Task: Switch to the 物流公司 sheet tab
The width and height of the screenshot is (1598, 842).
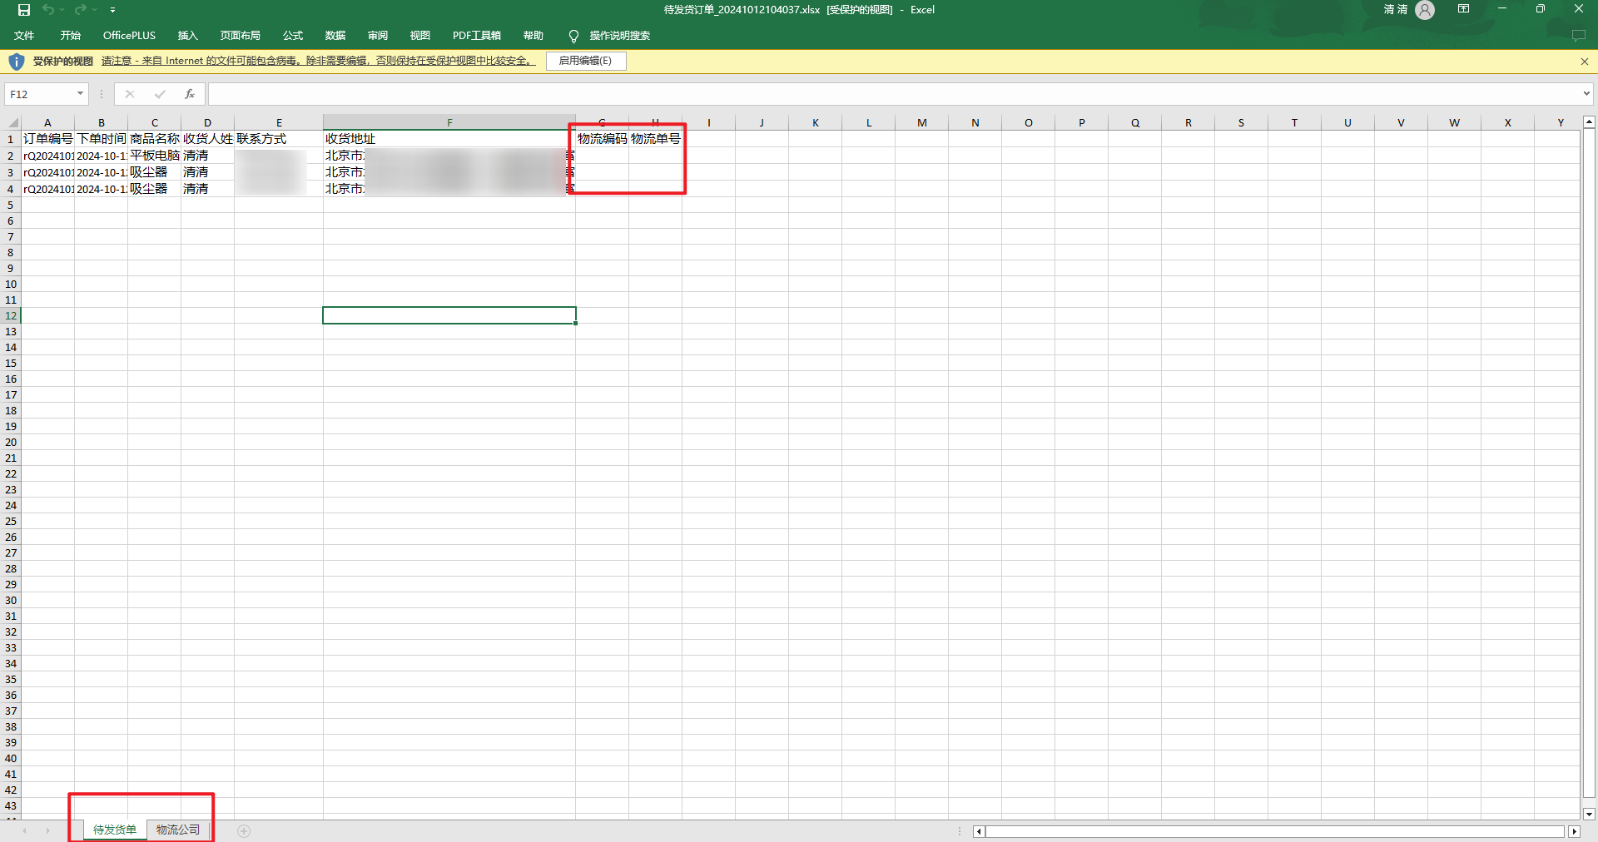Action: coord(178,830)
